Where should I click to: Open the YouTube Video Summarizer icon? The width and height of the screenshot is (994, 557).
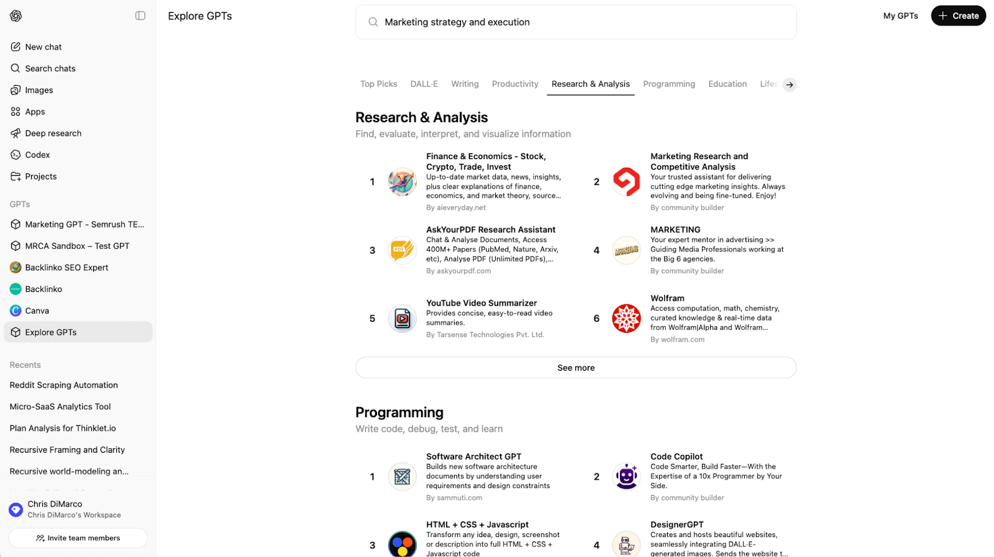tap(403, 319)
